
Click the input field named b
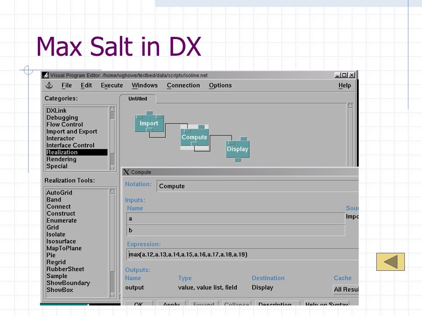tap(236, 230)
